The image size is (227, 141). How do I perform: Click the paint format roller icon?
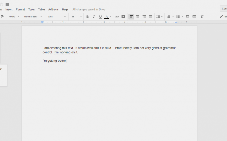pyautogui.click(x=2, y=17)
